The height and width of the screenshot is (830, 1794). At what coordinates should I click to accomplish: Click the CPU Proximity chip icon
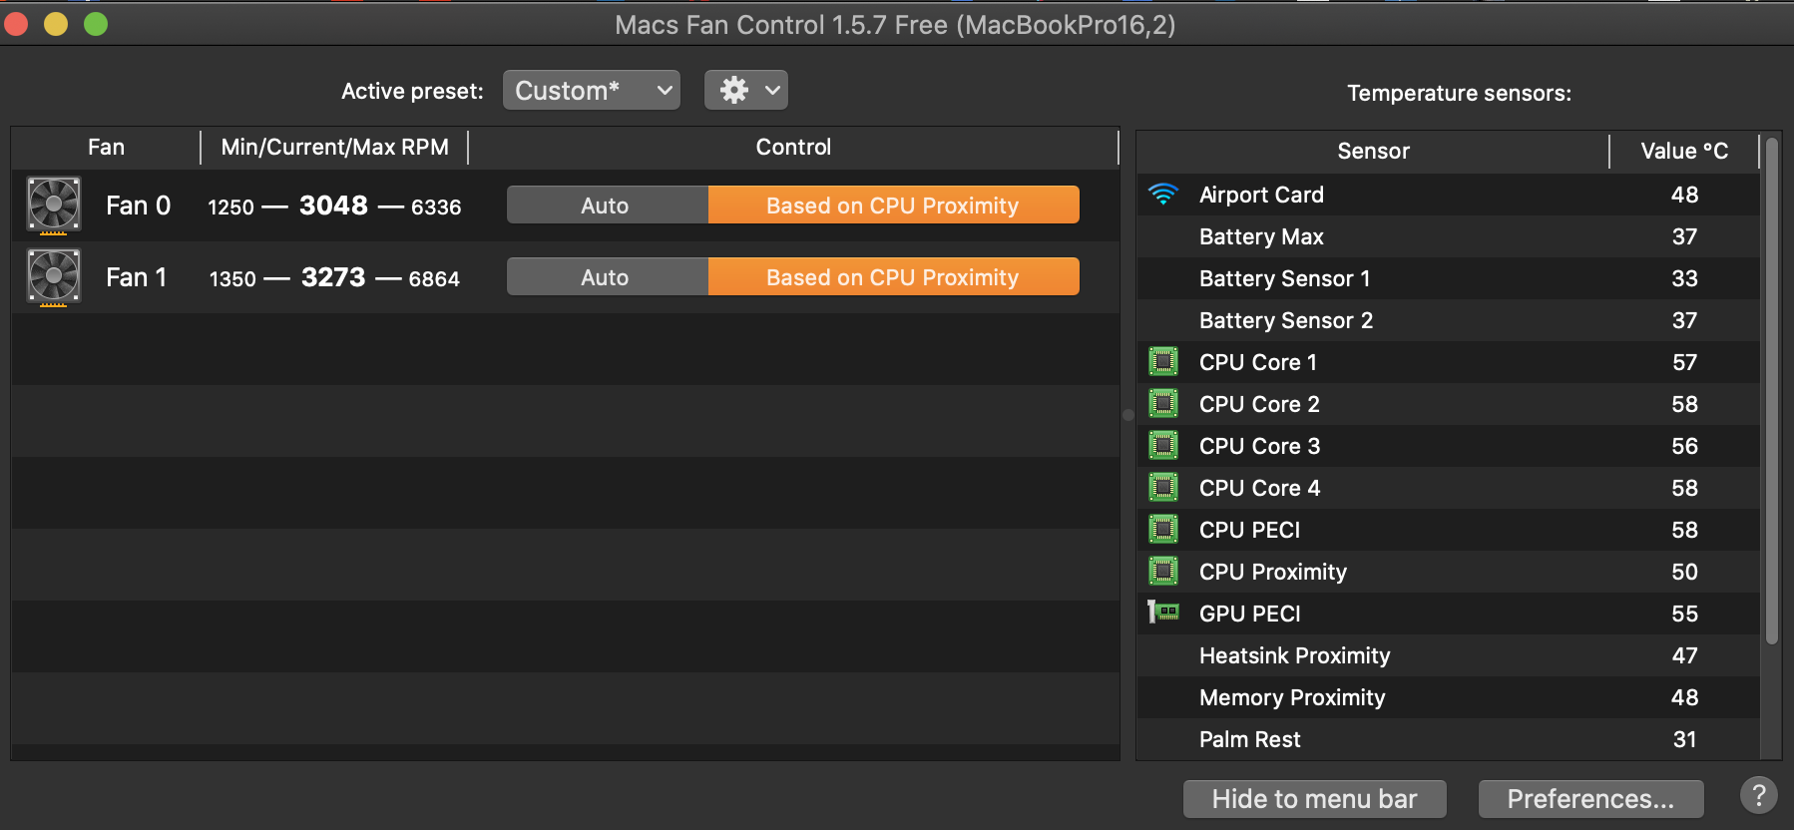point(1163,572)
